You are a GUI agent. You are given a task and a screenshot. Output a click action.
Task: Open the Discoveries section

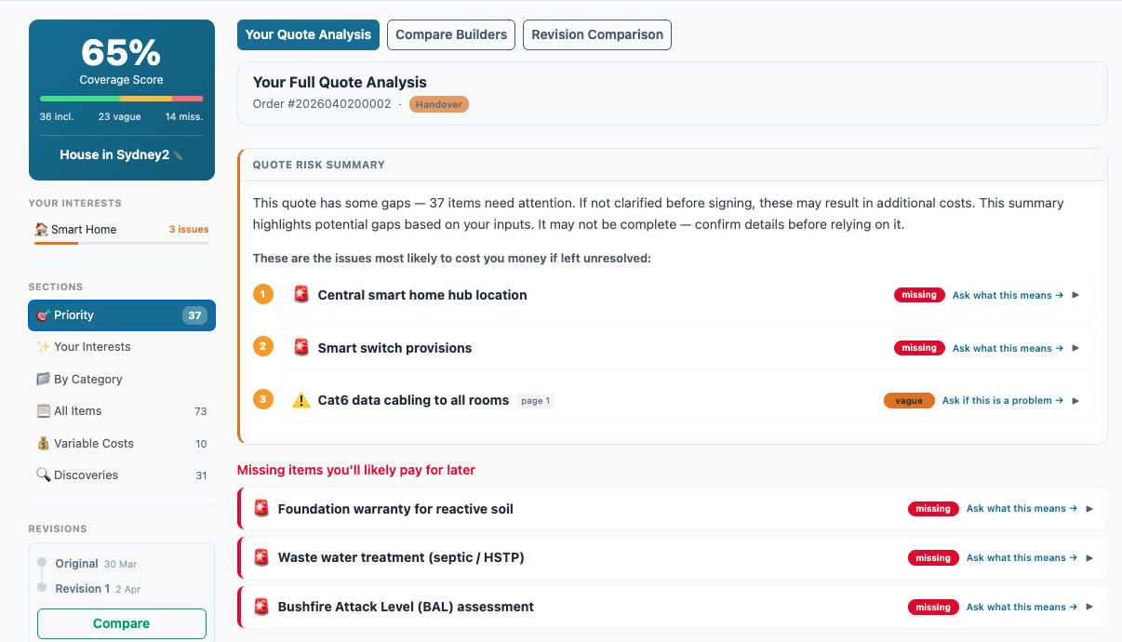tap(86, 475)
